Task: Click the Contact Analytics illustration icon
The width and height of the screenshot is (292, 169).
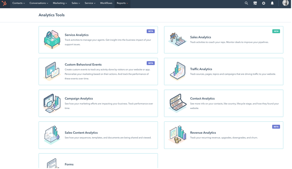Action: click(177, 103)
